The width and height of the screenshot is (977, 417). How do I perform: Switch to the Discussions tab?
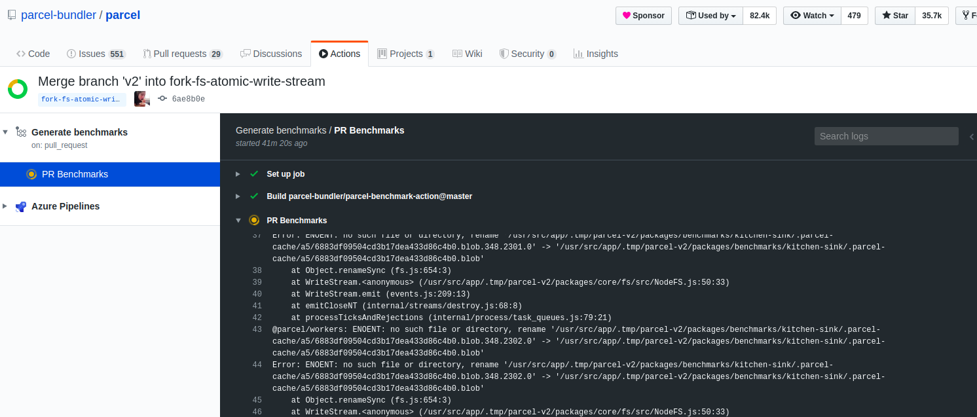click(271, 54)
